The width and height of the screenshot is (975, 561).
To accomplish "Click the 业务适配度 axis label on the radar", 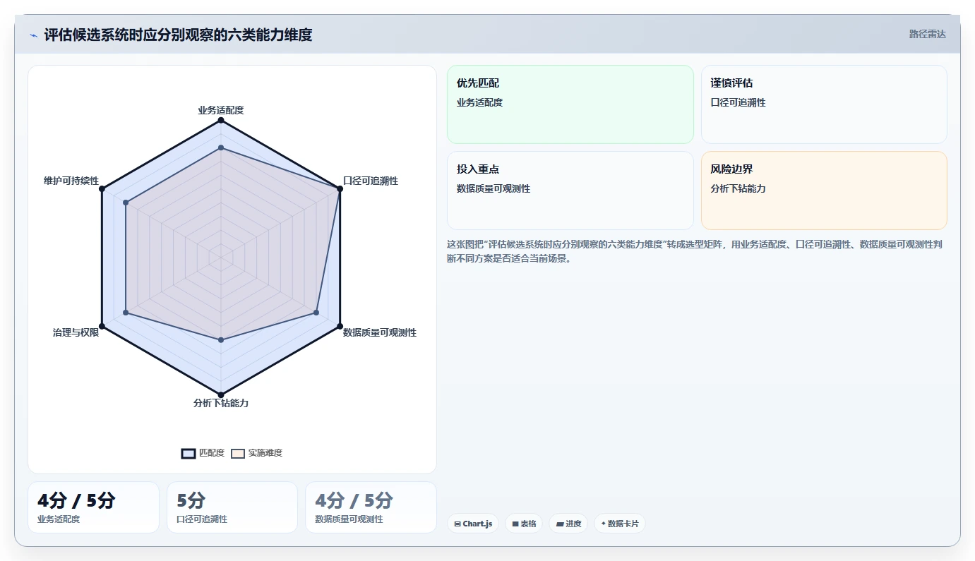I will (221, 110).
